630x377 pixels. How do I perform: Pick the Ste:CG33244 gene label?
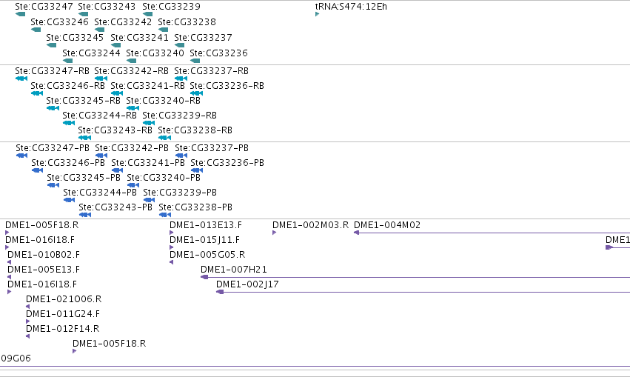91,53
